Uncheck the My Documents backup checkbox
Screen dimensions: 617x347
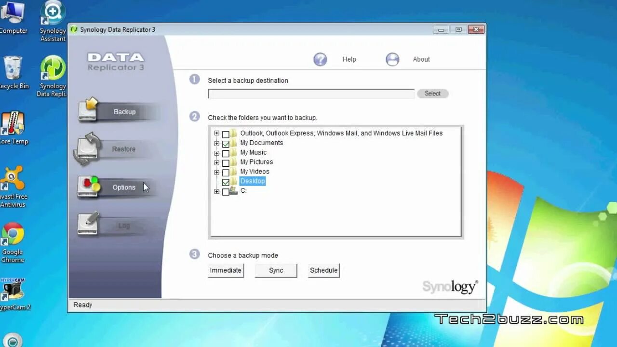click(x=226, y=143)
